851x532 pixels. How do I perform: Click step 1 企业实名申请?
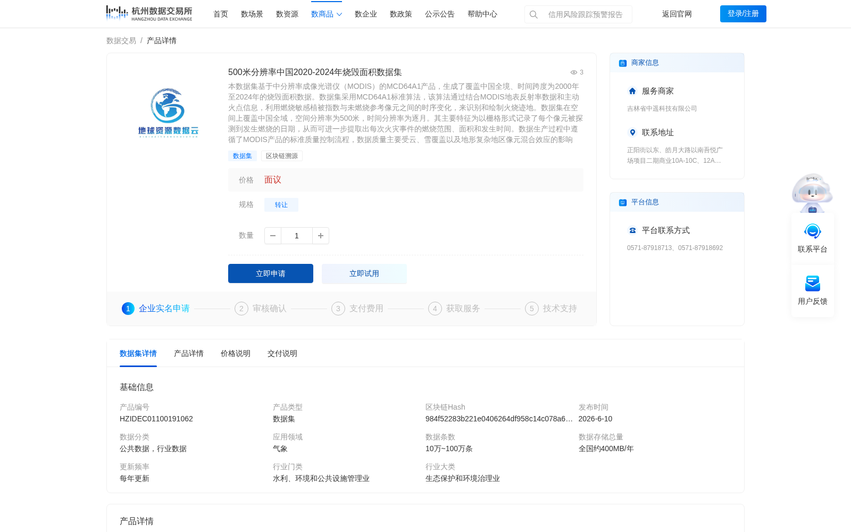(156, 309)
